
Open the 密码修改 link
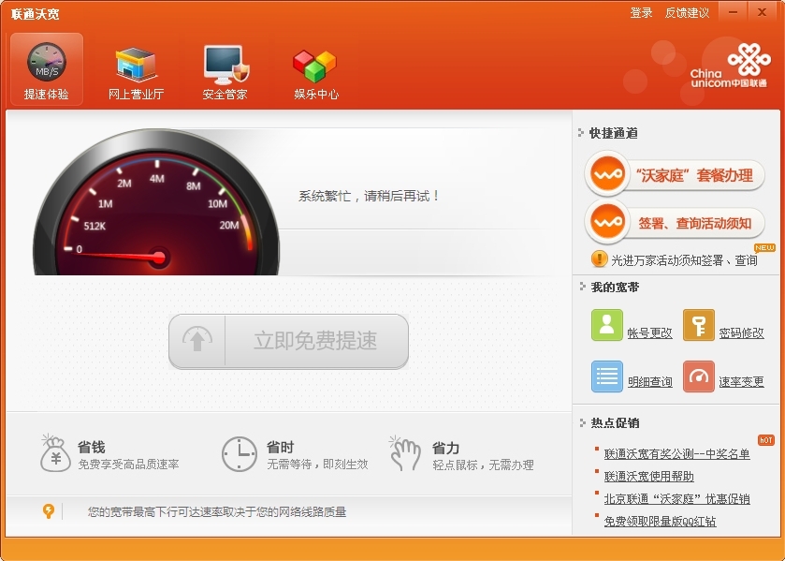(x=741, y=333)
